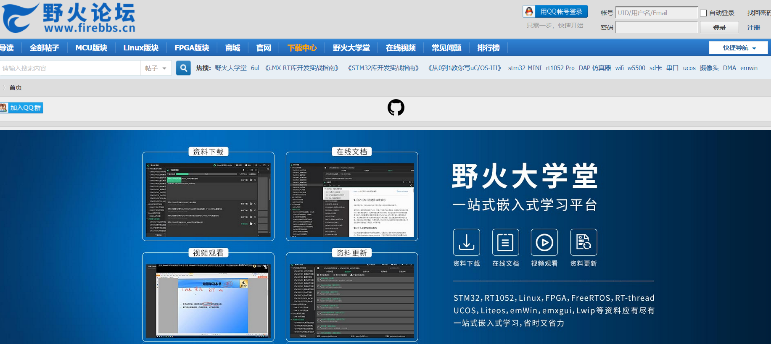
Task: Click the 加入QQ群 button
Action: click(21, 108)
